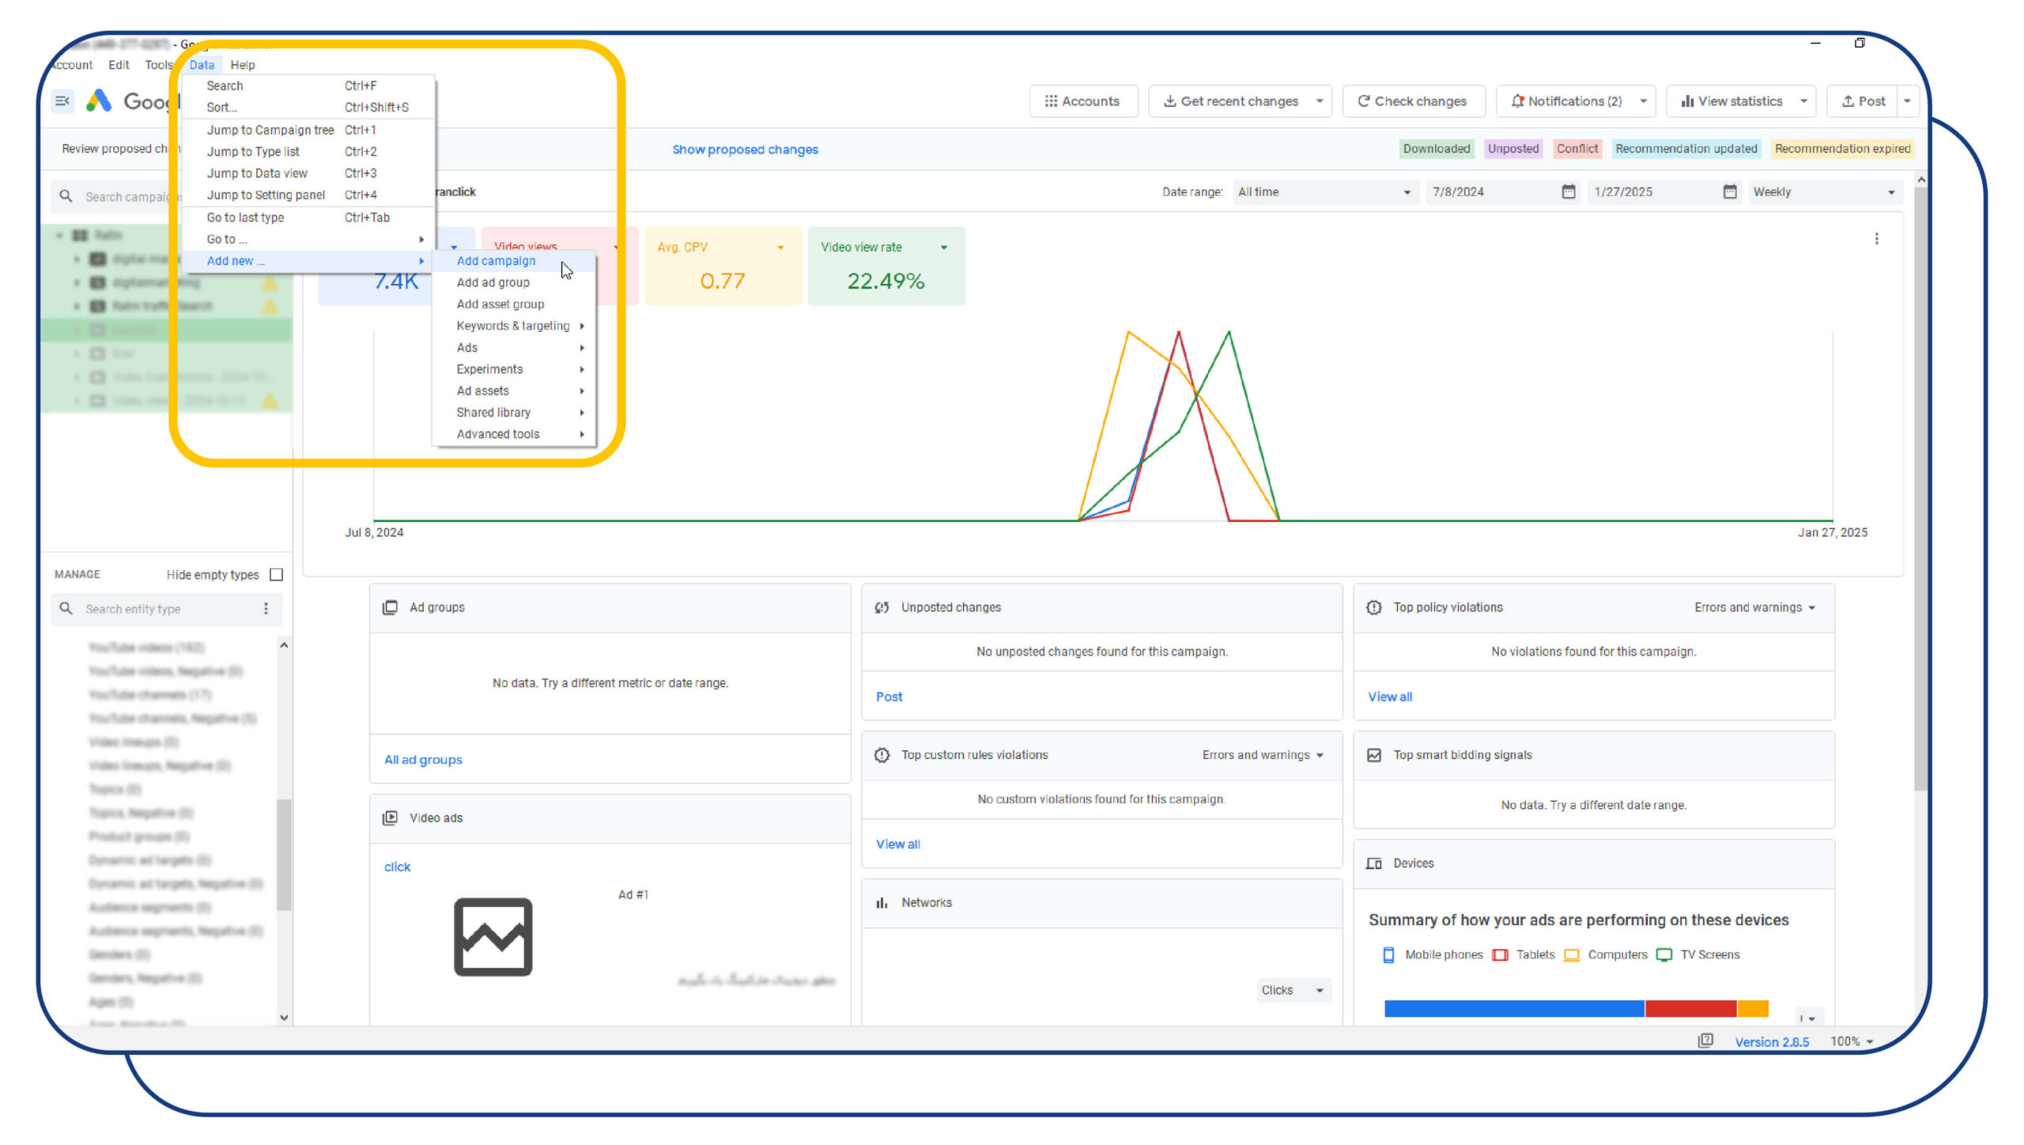Click the Top custom rules violations icon
Screen dimensions: 2024x1145
(x=882, y=754)
